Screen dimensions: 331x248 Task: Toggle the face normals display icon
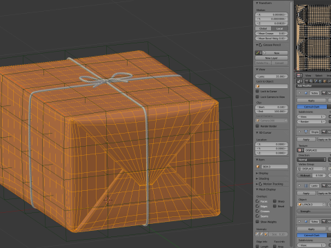pyautogui.click(x=266, y=234)
